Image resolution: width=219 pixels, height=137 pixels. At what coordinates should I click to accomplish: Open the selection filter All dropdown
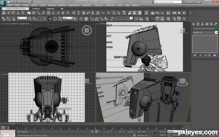coord(22,18)
